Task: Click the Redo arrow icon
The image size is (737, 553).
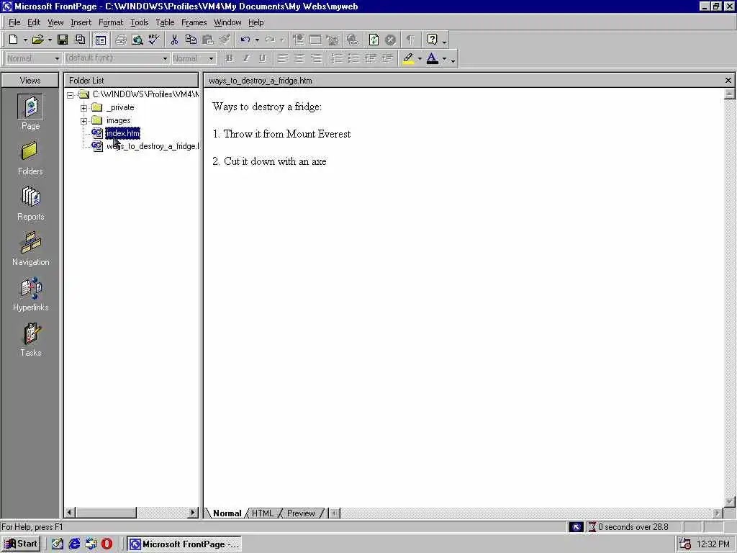Action: [270, 40]
